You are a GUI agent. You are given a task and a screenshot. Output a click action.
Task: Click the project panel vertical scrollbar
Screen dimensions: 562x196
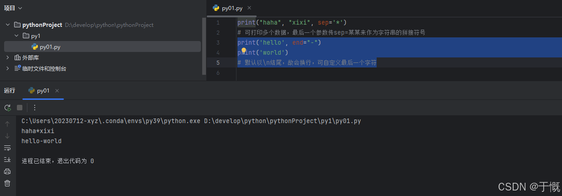[204, 46]
